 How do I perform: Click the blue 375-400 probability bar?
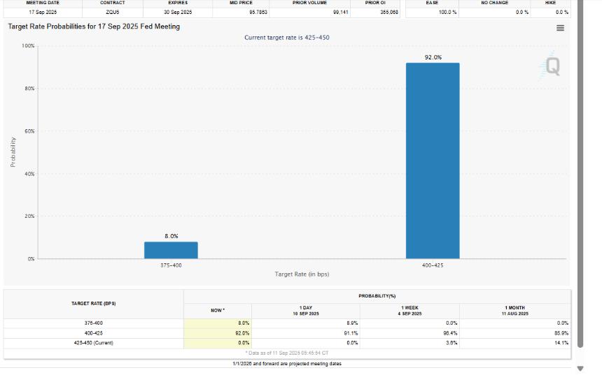(171, 250)
